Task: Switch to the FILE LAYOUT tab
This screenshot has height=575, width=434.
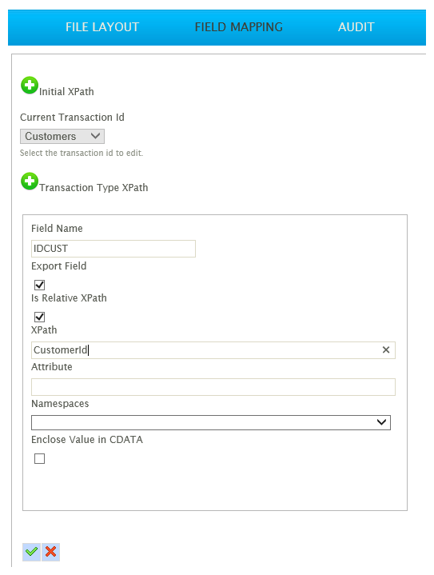Action: [x=102, y=27]
